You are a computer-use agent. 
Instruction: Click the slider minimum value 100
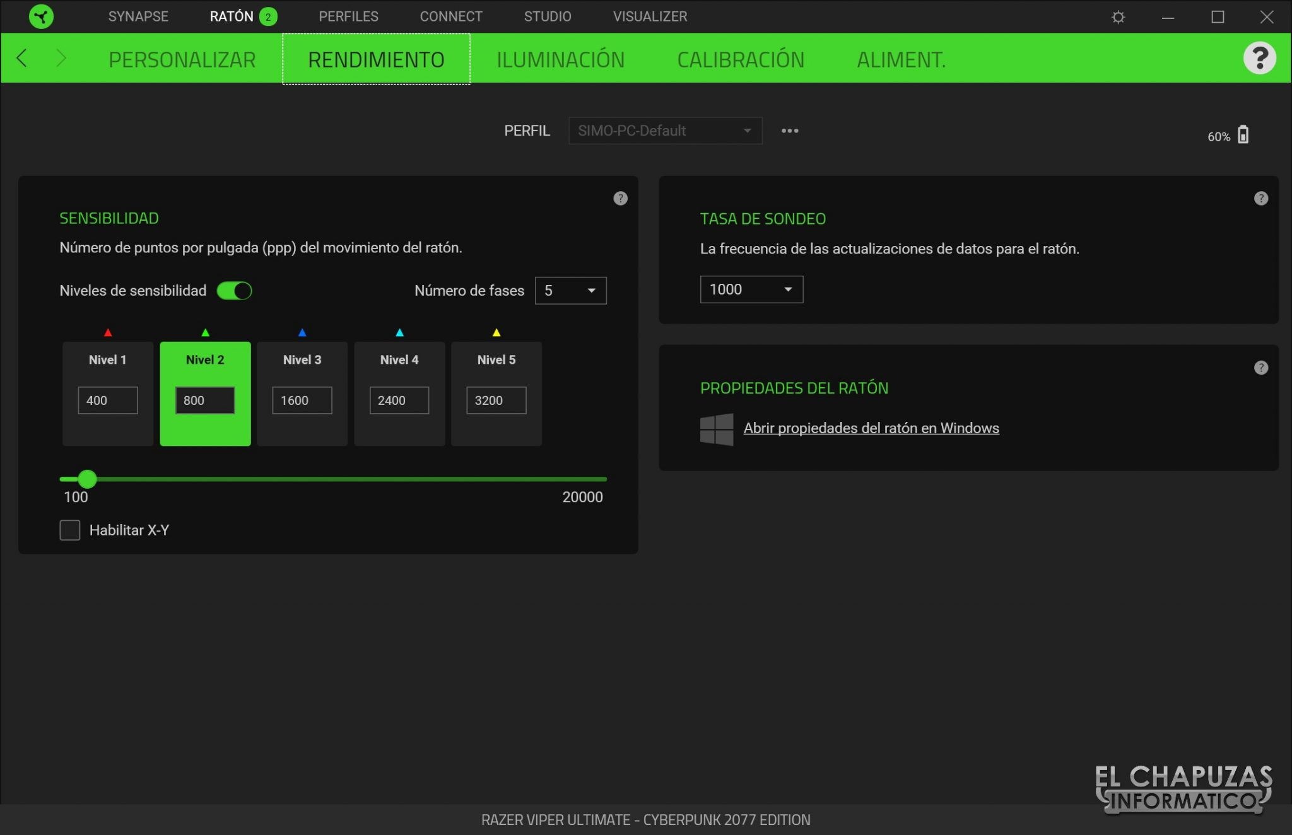(x=76, y=497)
